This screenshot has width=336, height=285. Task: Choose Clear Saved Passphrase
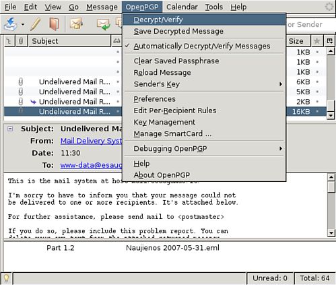click(204, 61)
